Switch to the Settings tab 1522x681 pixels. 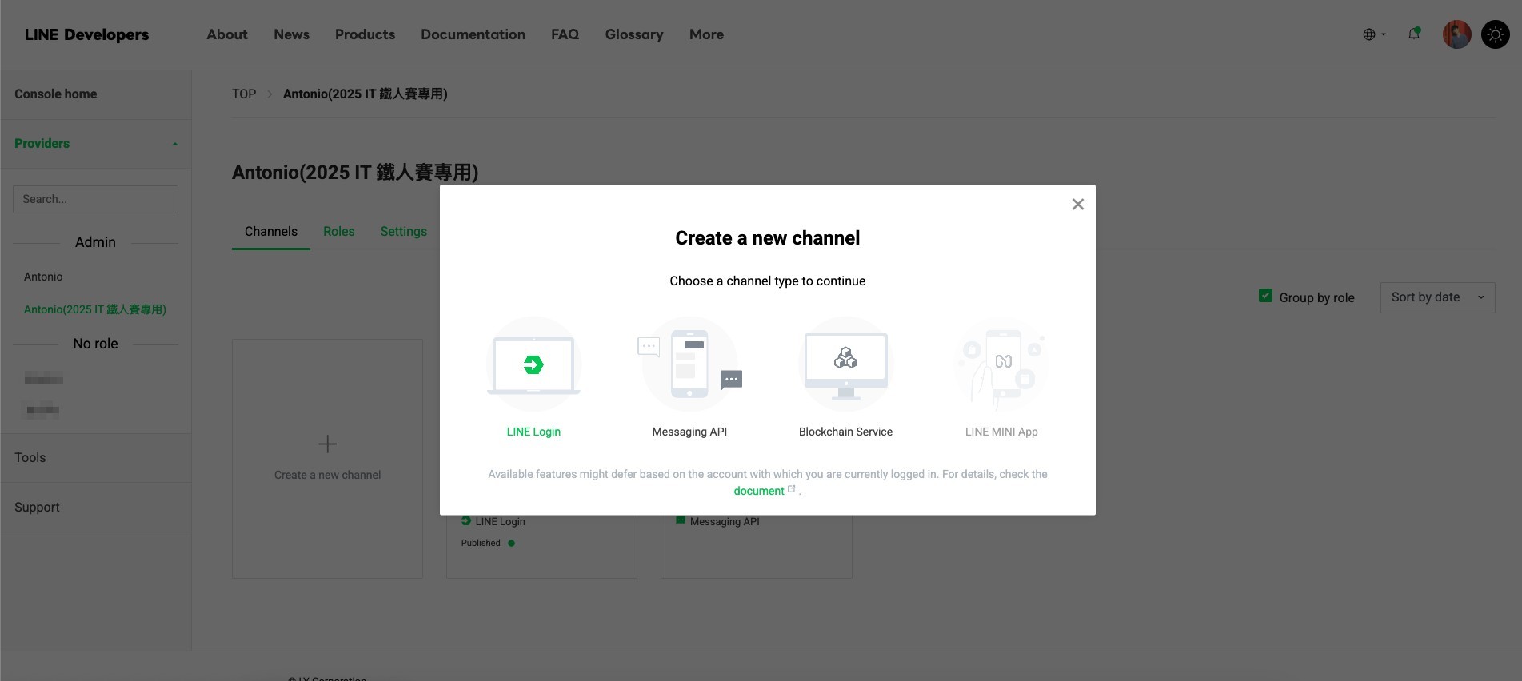pos(403,232)
